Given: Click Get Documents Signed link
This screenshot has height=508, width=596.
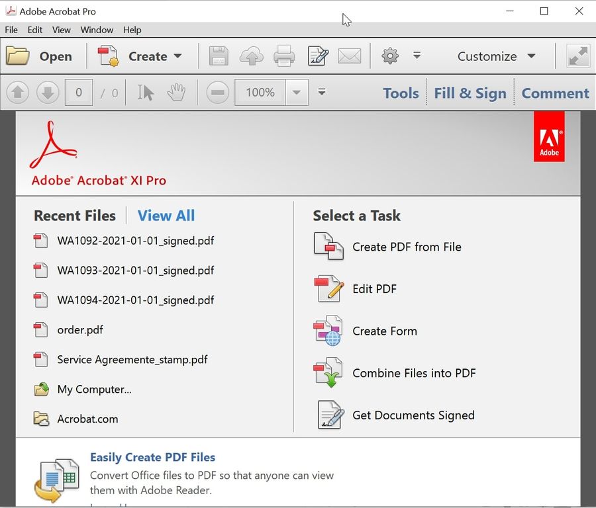Looking at the screenshot, I should (x=413, y=415).
